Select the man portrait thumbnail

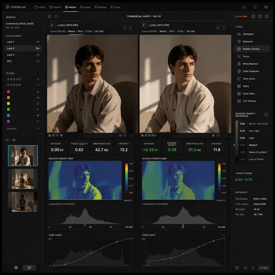pos(23,155)
